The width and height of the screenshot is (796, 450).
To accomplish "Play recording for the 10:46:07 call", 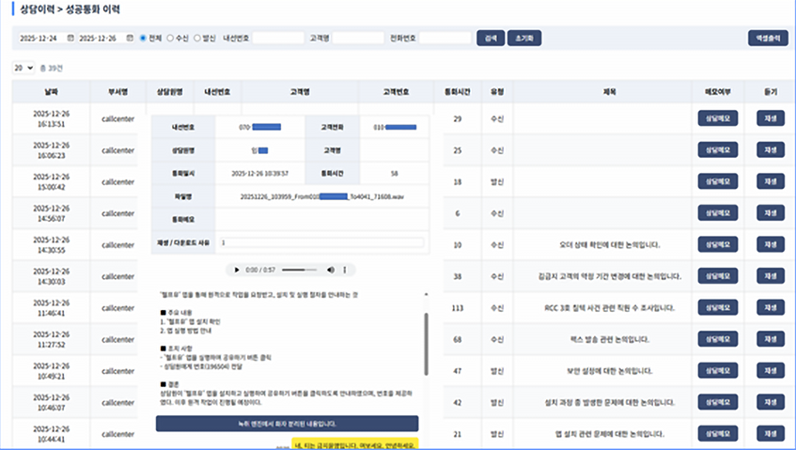I will (x=771, y=402).
